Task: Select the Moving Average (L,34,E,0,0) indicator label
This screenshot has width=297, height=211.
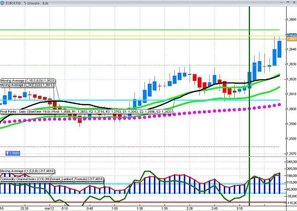Action: coord(27,85)
